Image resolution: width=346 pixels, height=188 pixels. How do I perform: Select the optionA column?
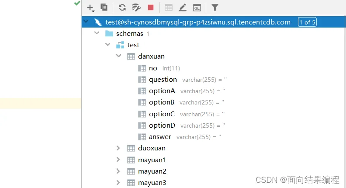(x=162, y=91)
